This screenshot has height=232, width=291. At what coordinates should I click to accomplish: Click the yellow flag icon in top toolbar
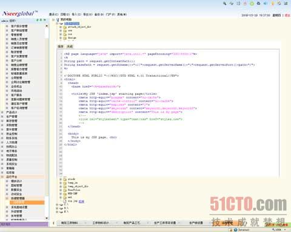273,4
